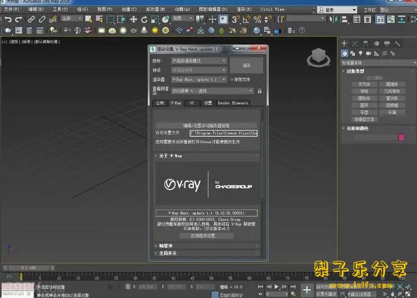
Task: Open the 工具(T) menu
Action: click(60, 9)
